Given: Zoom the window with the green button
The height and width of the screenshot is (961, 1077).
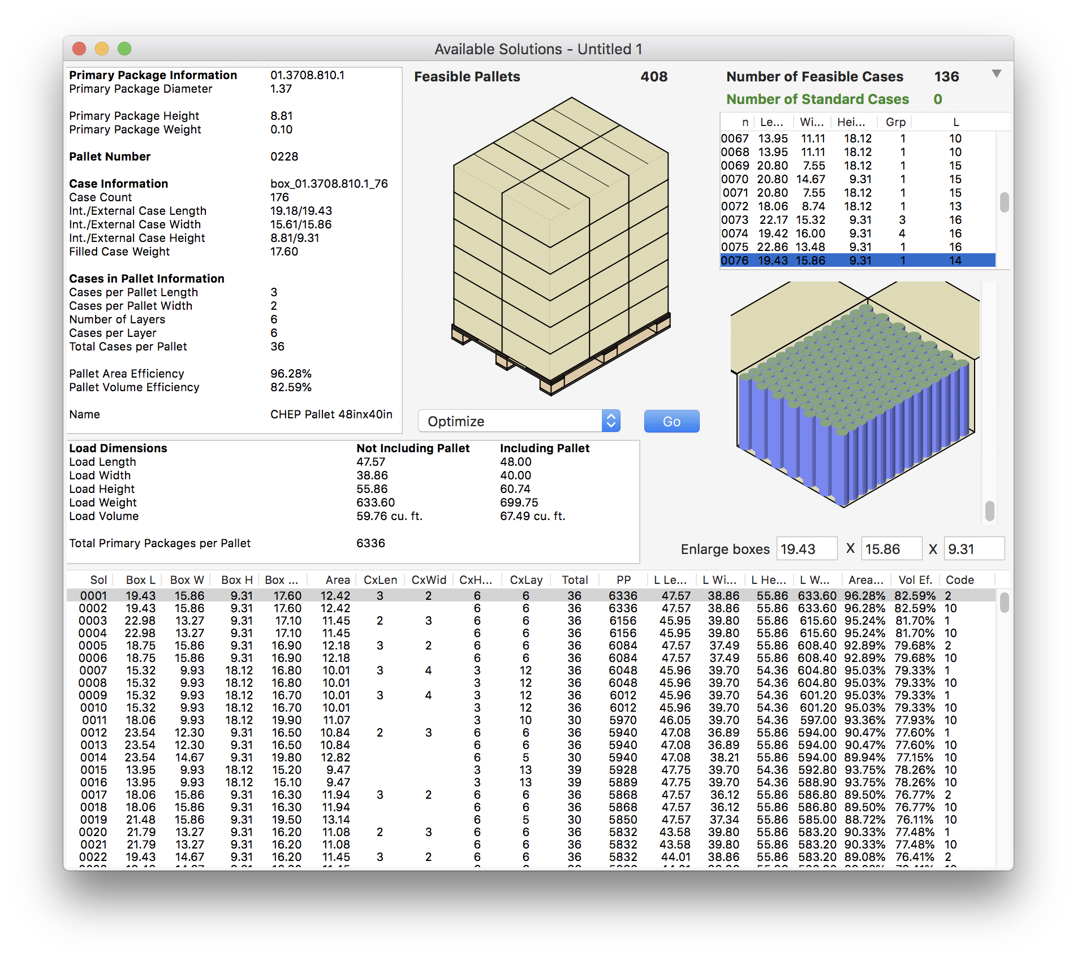Looking at the screenshot, I should tap(124, 49).
